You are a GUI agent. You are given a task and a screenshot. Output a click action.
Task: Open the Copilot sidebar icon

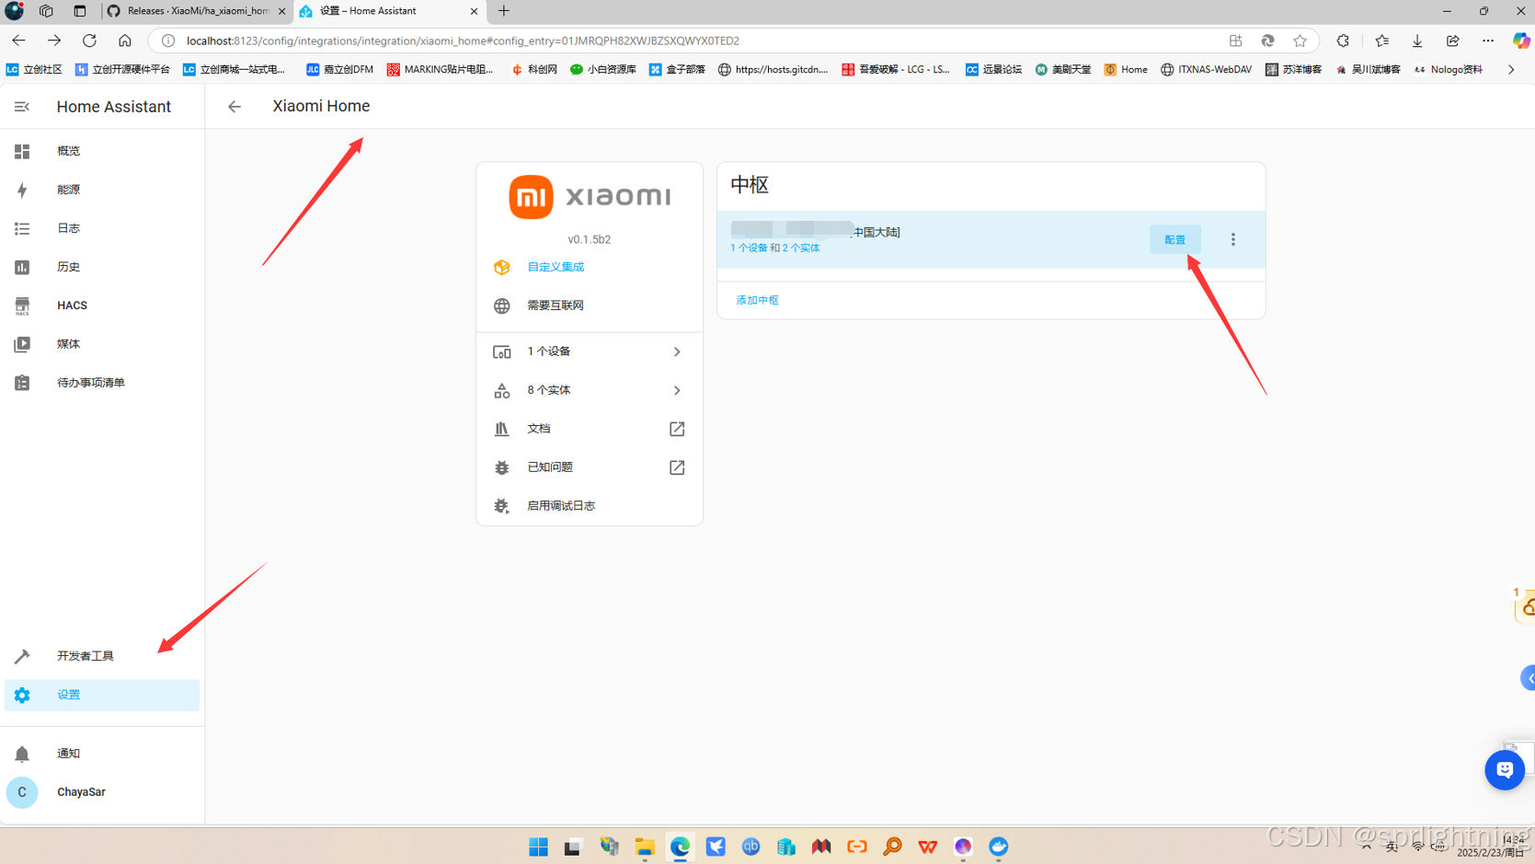tap(1521, 40)
